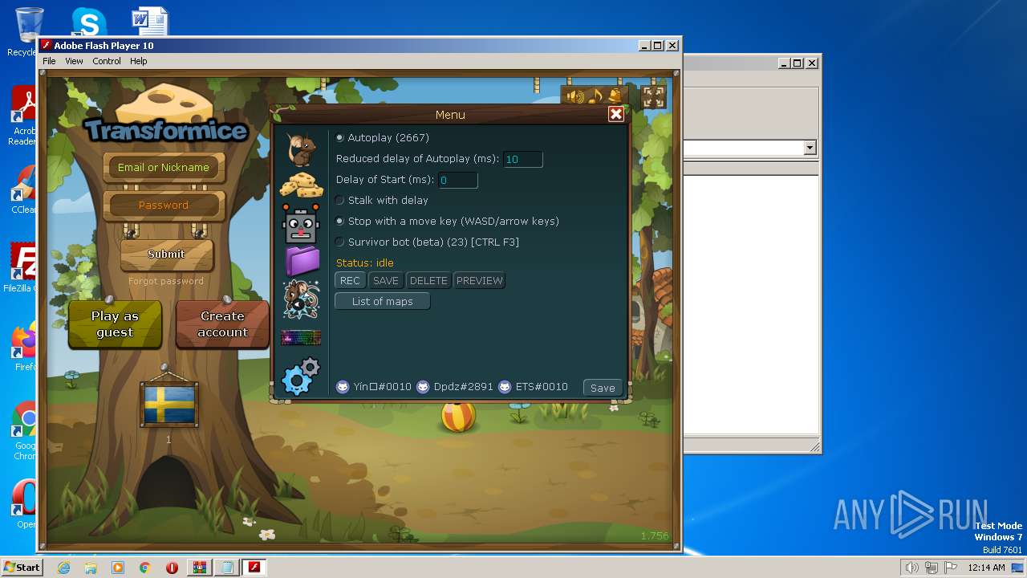This screenshot has width=1027, height=578.
Task: Click the clock showing 12:14 AM
Action: pyautogui.click(x=986, y=568)
